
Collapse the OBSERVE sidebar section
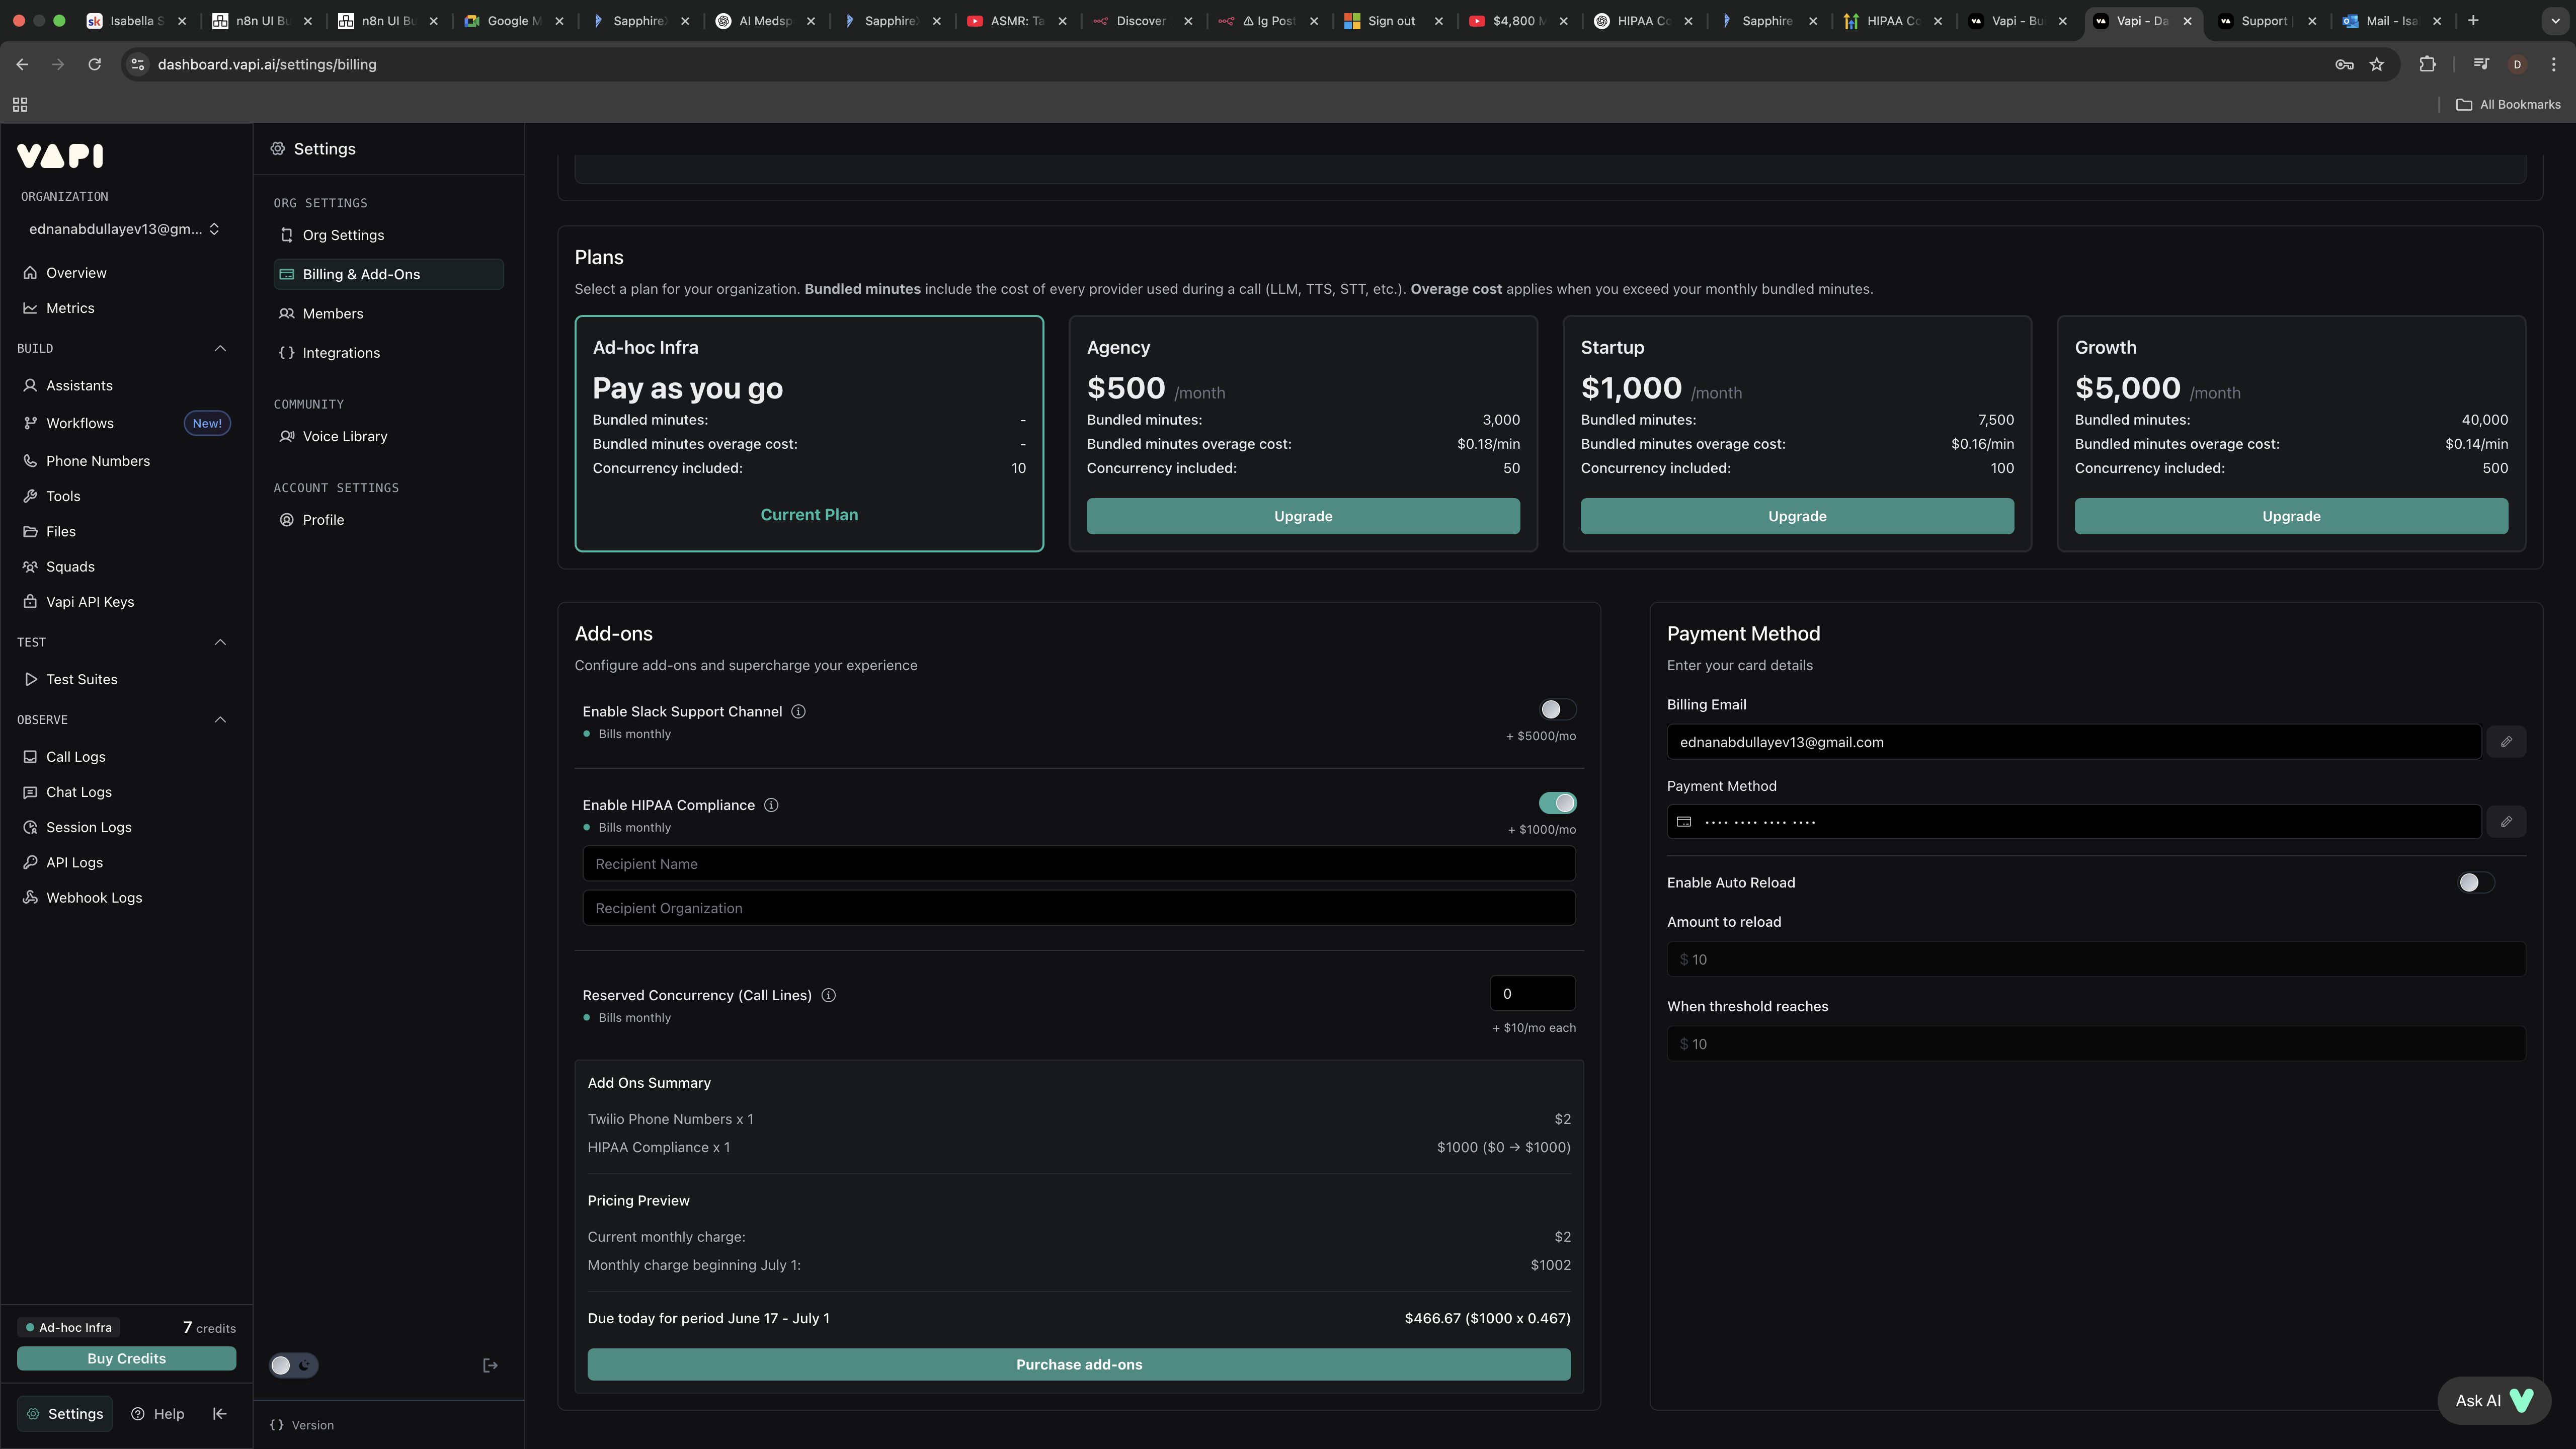[220, 720]
